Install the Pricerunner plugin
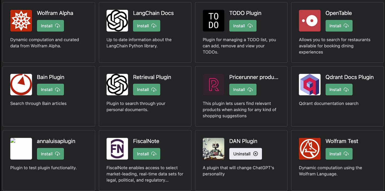Viewport: 385px width, 191px height. (x=243, y=90)
